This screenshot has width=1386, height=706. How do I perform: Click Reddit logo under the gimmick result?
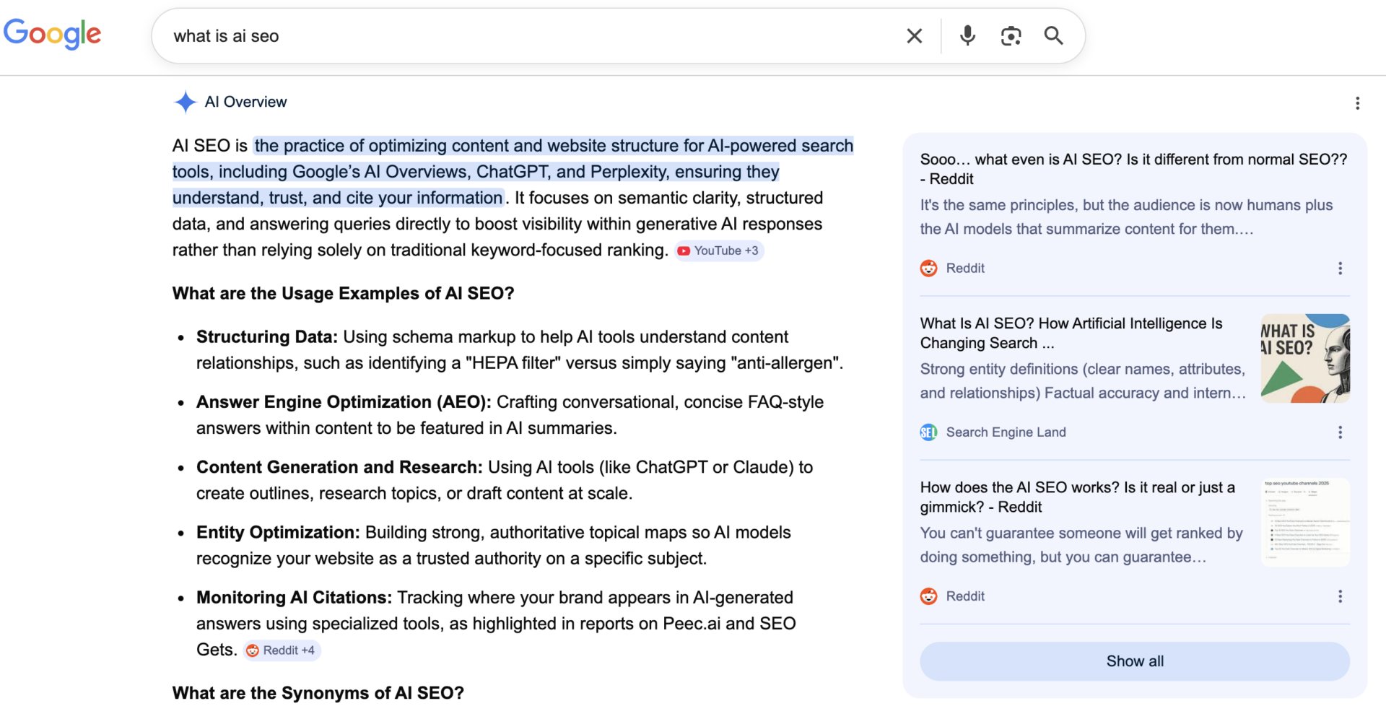(928, 596)
